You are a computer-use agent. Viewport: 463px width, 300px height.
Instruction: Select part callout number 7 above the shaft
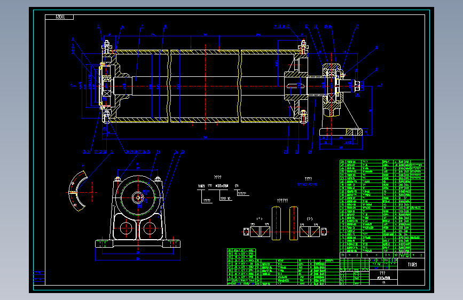click(142, 26)
